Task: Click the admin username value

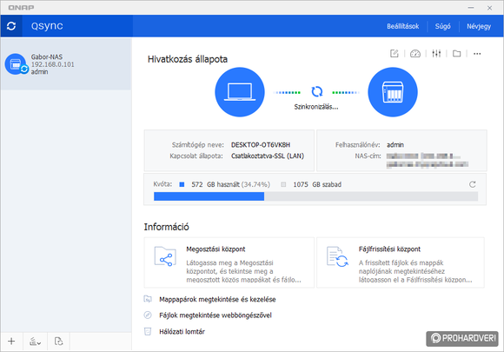Action: [x=395, y=144]
